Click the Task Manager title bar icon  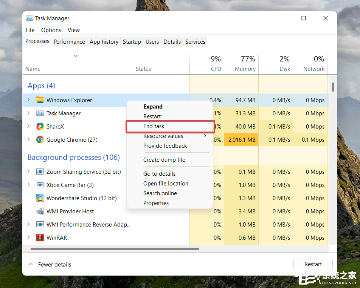pyautogui.click(x=29, y=18)
